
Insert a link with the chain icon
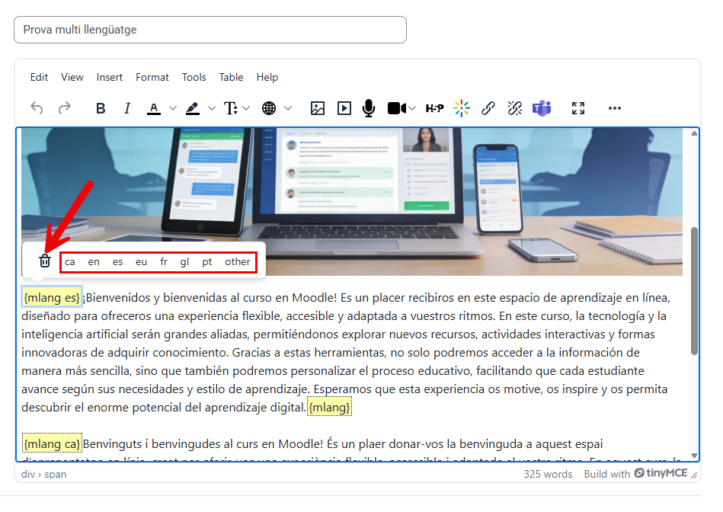click(x=488, y=108)
